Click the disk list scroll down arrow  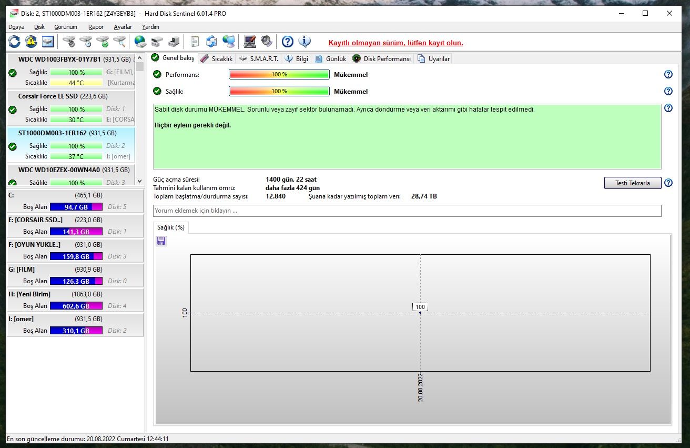(139, 181)
